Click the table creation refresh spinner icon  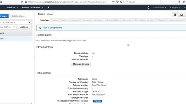click(40, 28)
